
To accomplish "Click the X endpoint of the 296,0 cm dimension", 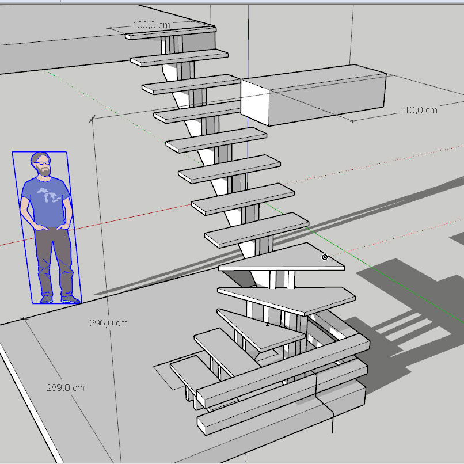I will (x=92, y=119).
